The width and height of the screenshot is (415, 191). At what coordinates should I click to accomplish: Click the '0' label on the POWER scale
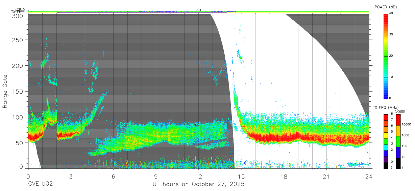(390, 98)
